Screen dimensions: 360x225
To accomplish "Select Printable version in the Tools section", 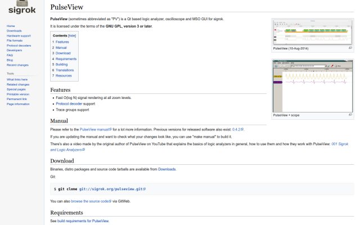I will [18, 94].
